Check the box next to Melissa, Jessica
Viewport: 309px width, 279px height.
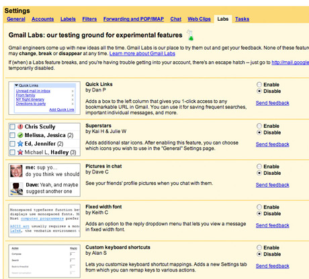coord(13,135)
